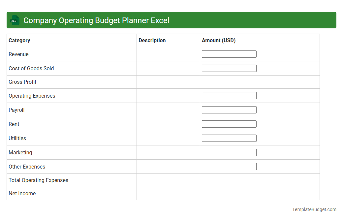Select the Description column header
The image size is (343, 219).
(152, 40)
